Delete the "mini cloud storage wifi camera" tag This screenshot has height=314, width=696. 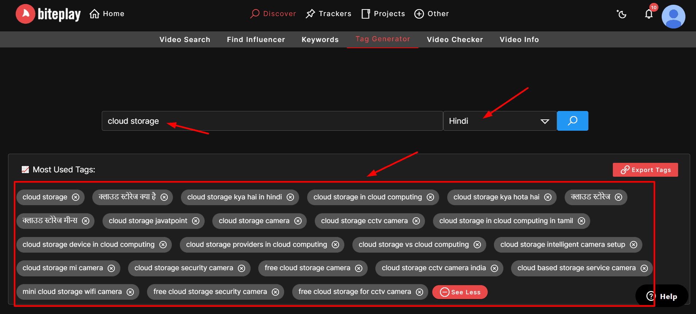(x=130, y=292)
